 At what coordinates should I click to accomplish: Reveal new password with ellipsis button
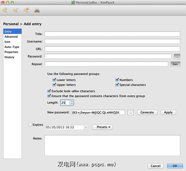130,112
